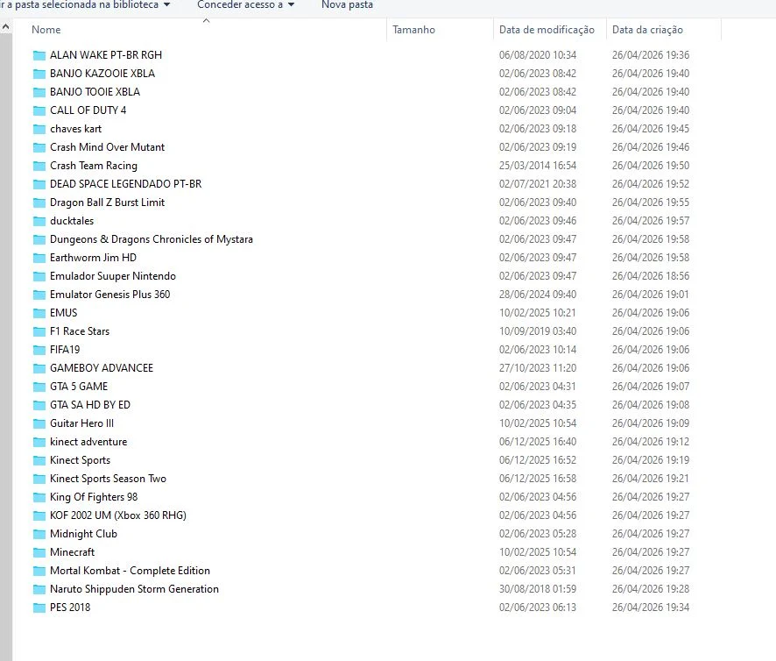Click Dungeons & Dragons Chronicles folder icon

click(x=39, y=239)
